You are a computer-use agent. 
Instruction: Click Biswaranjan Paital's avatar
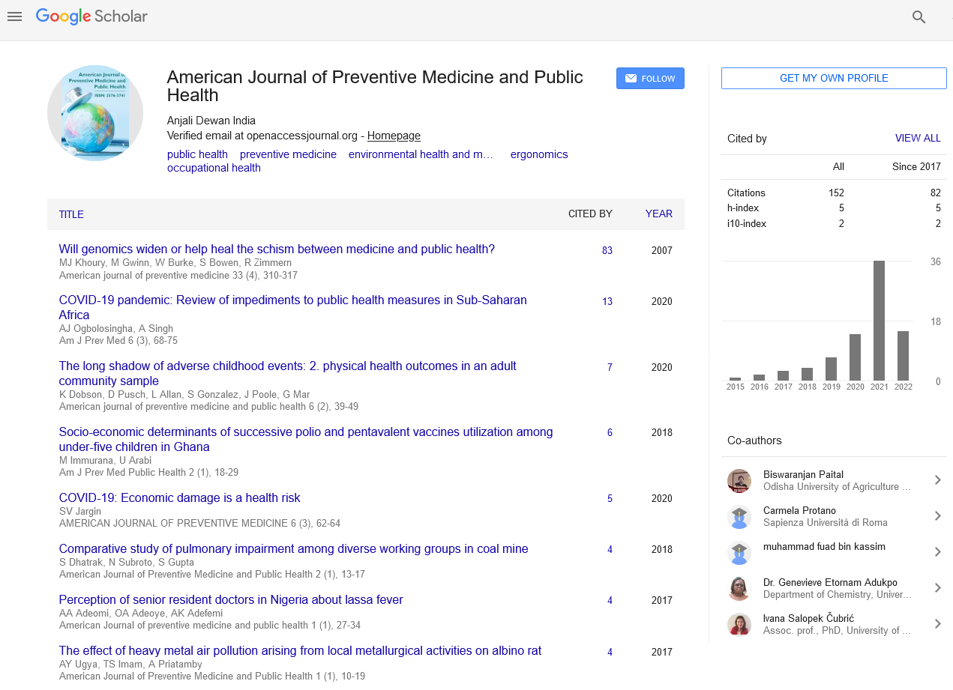click(739, 481)
